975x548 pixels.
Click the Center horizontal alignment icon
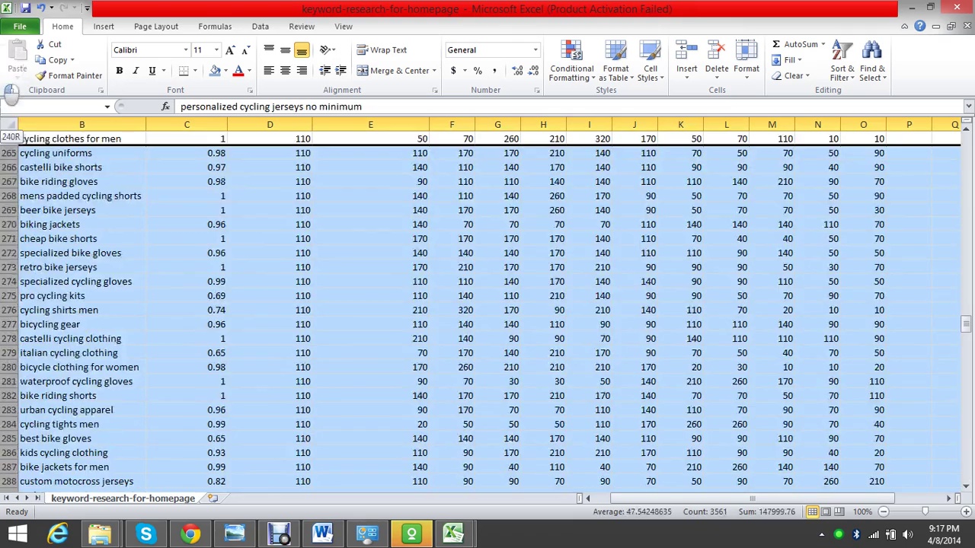(285, 71)
